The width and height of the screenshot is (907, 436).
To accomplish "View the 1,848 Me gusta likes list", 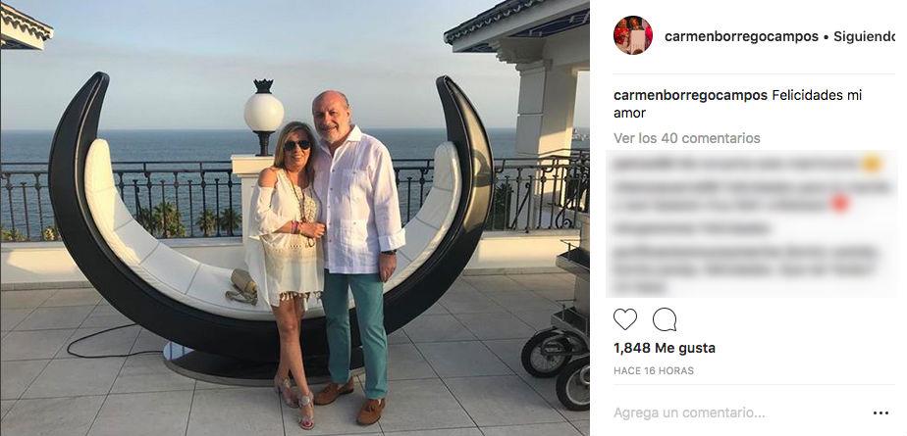I will tap(664, 348).
